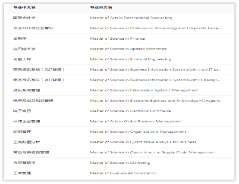The image size is (239, 184).
Task: Open Professional Accounting and Corporate Governance program
Action: pyautogui.click(x=155, y=28)
